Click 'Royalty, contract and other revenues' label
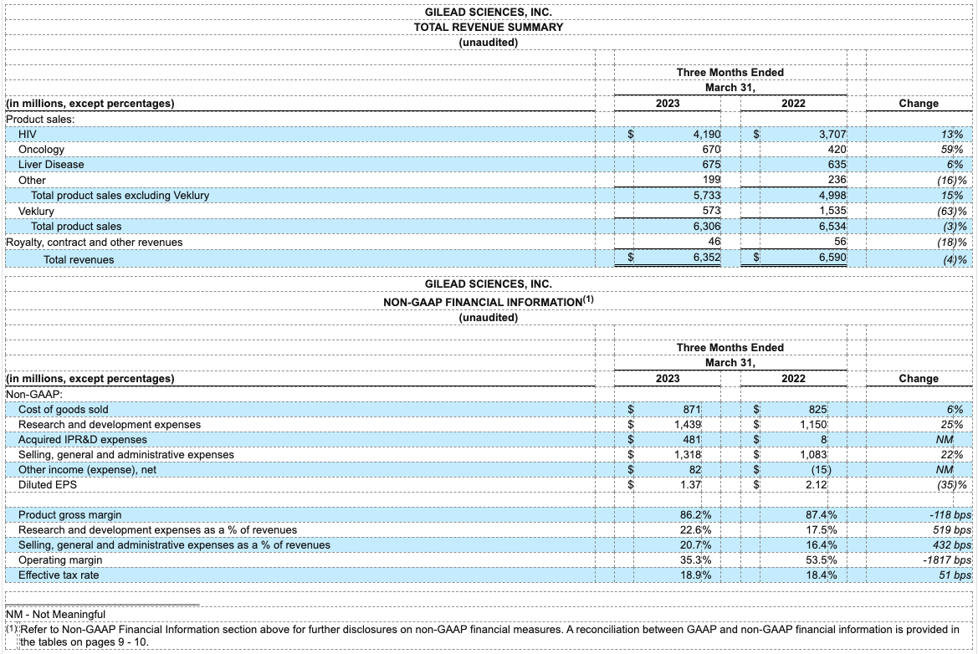978x654 pixels. tap(95, 243)
